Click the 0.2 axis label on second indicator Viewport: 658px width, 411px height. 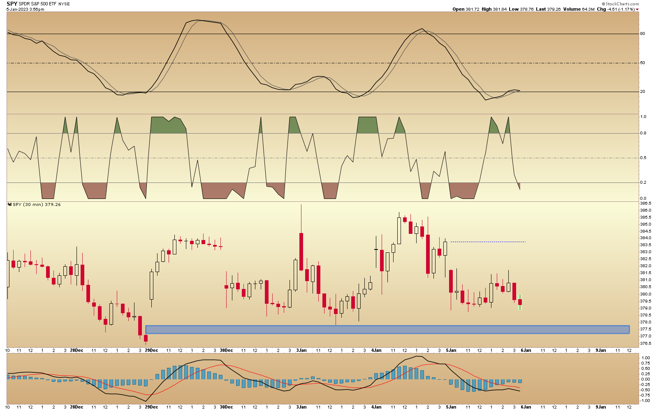[643, 182]
